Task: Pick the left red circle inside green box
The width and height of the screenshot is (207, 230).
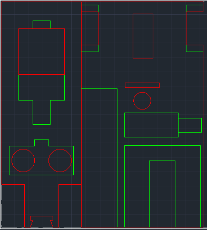Action: tap(23, 161)
